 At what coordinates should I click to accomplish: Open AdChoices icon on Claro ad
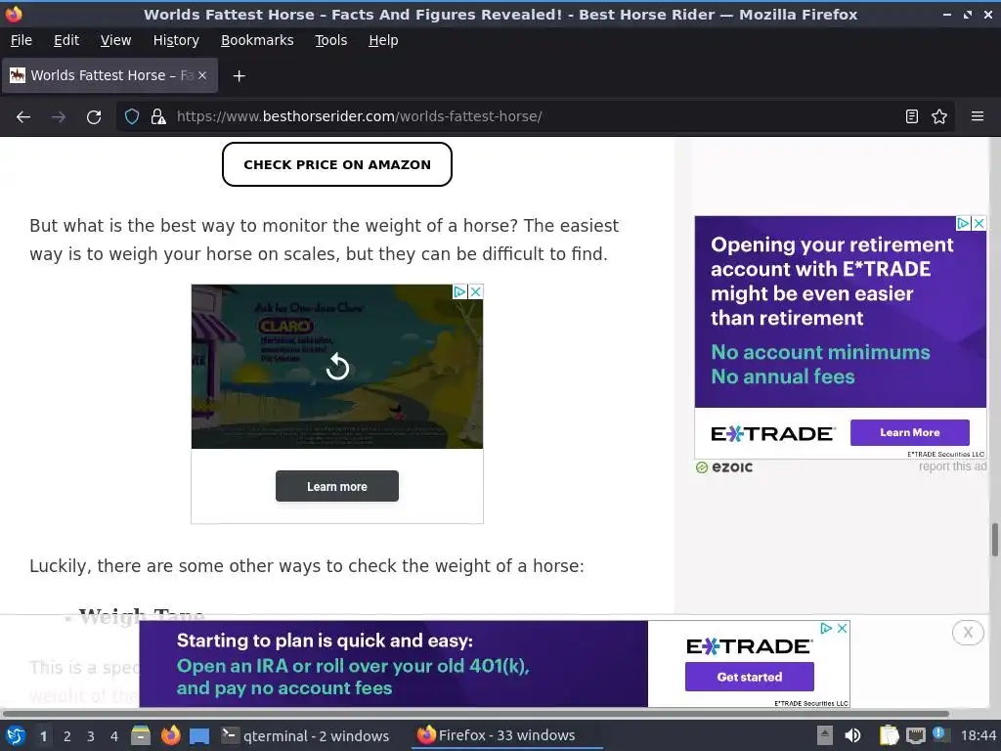(x=459, y=291)
